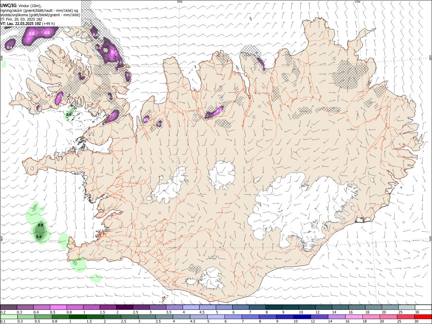Select the white swatch labeled 30 in the upper legend row
432x324 pixels.
423,307
